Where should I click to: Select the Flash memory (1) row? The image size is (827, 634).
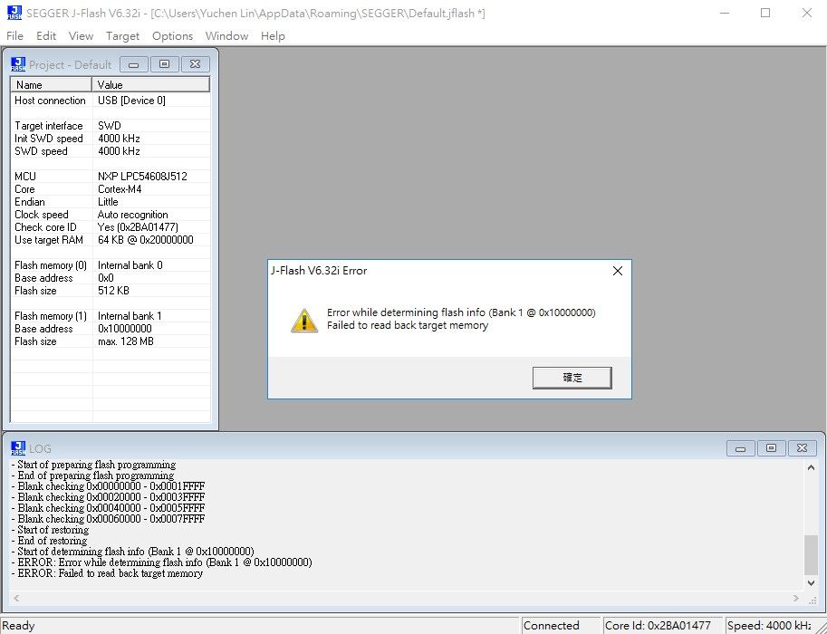[x=111, y=315]
